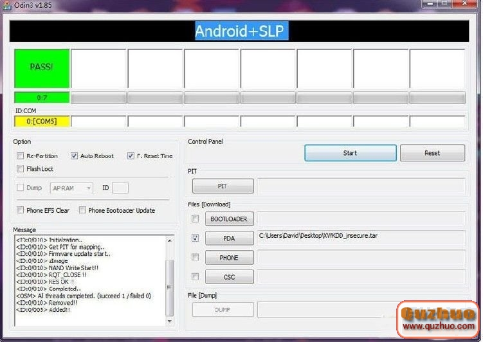The image size is (483, 342).
Task: Click the Odin3 app icon in title bar
Action: (6, 5)
